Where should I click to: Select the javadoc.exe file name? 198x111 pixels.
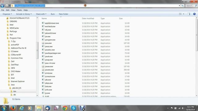(x=50, y=50)
